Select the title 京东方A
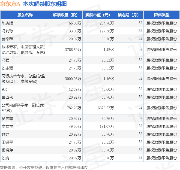This screenshot has height=170, width=180. coord(10,4)
